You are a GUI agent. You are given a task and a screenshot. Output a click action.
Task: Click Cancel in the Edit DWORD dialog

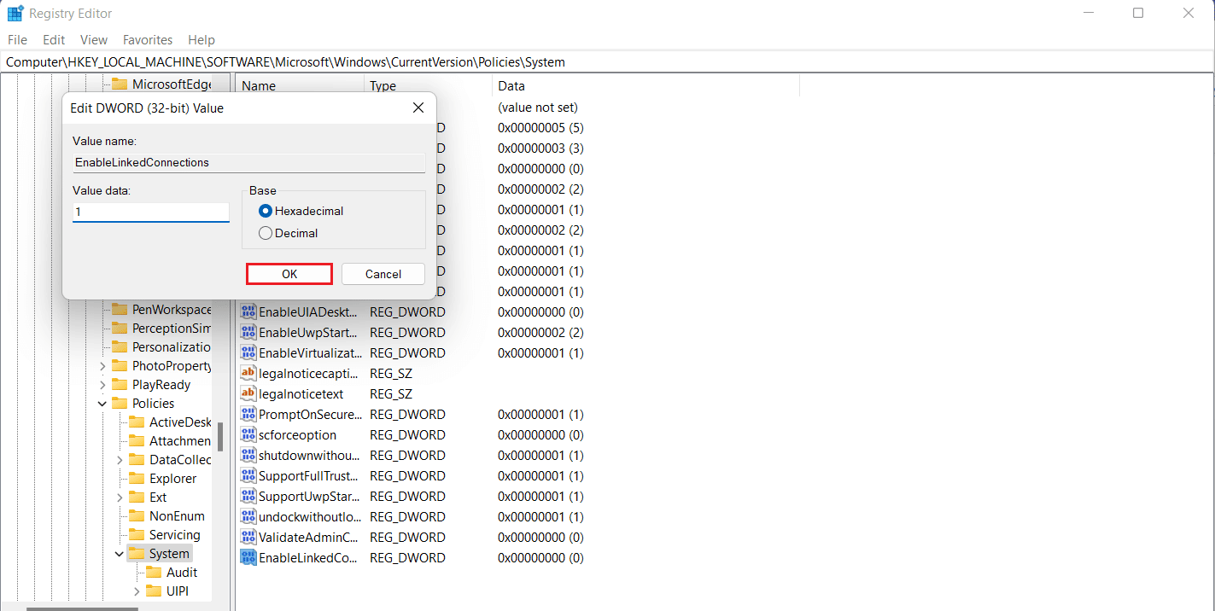coord(383,273)
